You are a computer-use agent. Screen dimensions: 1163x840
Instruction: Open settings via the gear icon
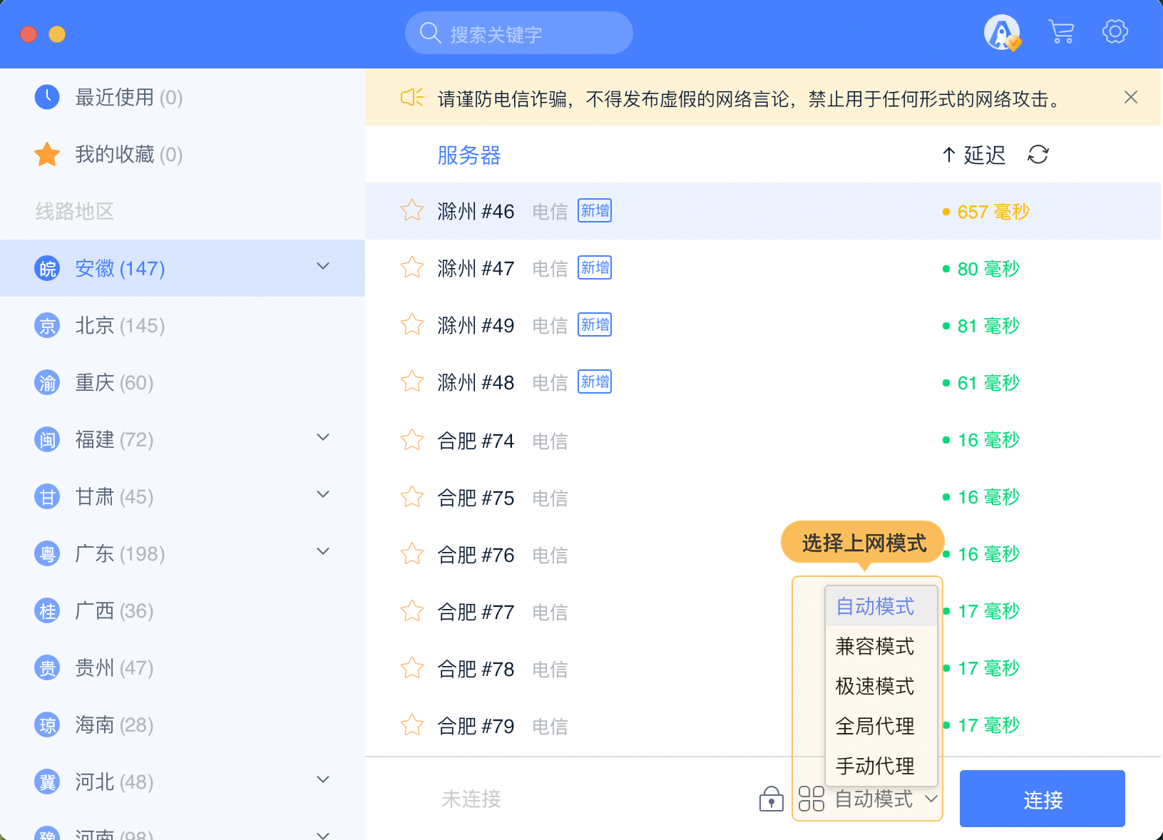(x=1115, y=32)
